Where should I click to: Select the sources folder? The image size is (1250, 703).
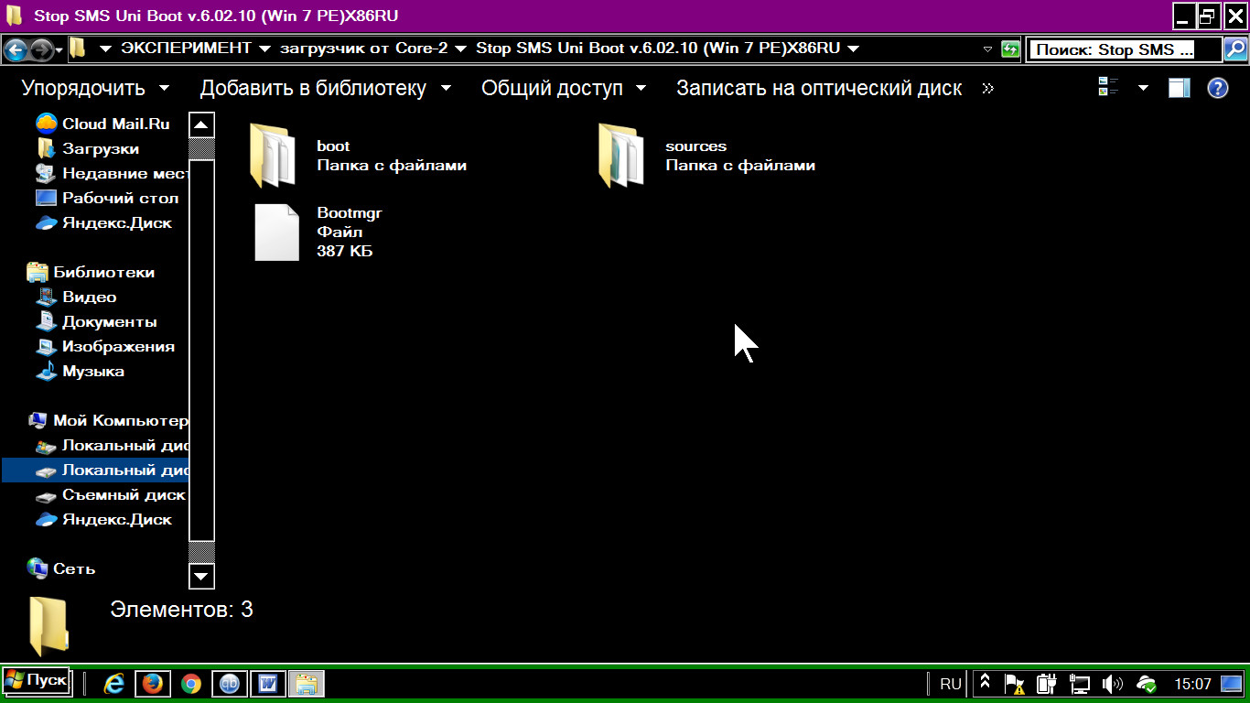pyautogui.click(x=706, y=156)
